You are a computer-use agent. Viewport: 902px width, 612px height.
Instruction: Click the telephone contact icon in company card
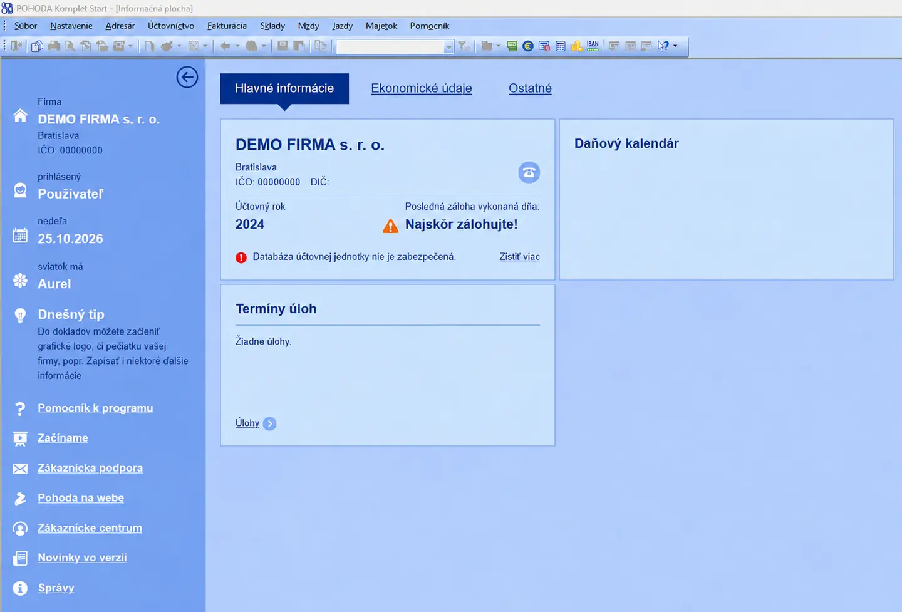tap(529, 172)
